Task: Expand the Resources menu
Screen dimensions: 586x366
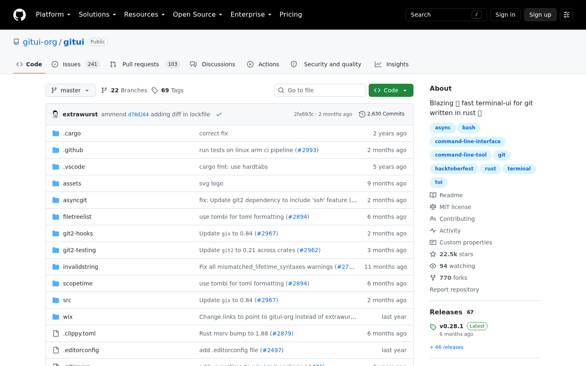Action: [144, 15]
